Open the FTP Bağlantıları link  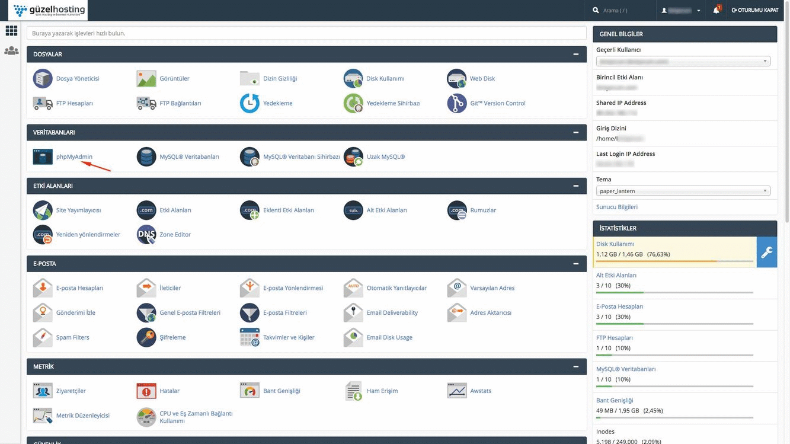click(x=180, y=103)
